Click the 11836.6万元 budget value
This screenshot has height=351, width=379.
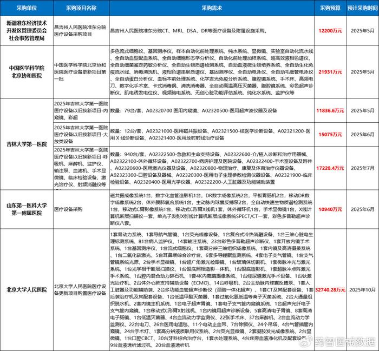click(330, 110)
